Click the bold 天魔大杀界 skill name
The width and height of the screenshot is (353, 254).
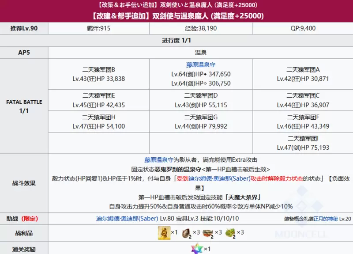click(242, 197)
